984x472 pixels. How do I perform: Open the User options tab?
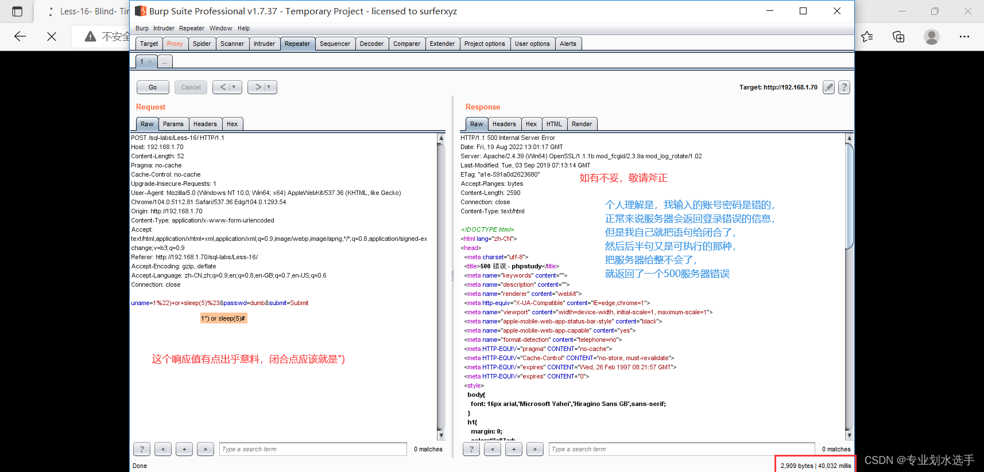pyautogui.click(x=532, y=44)
